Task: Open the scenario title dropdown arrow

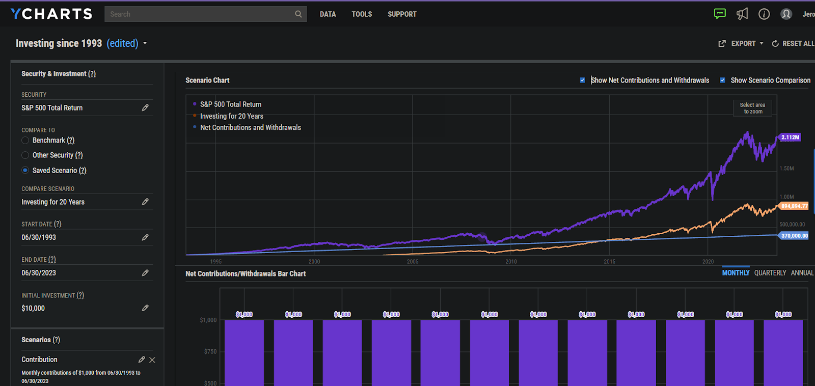Action: coord(145,43)
